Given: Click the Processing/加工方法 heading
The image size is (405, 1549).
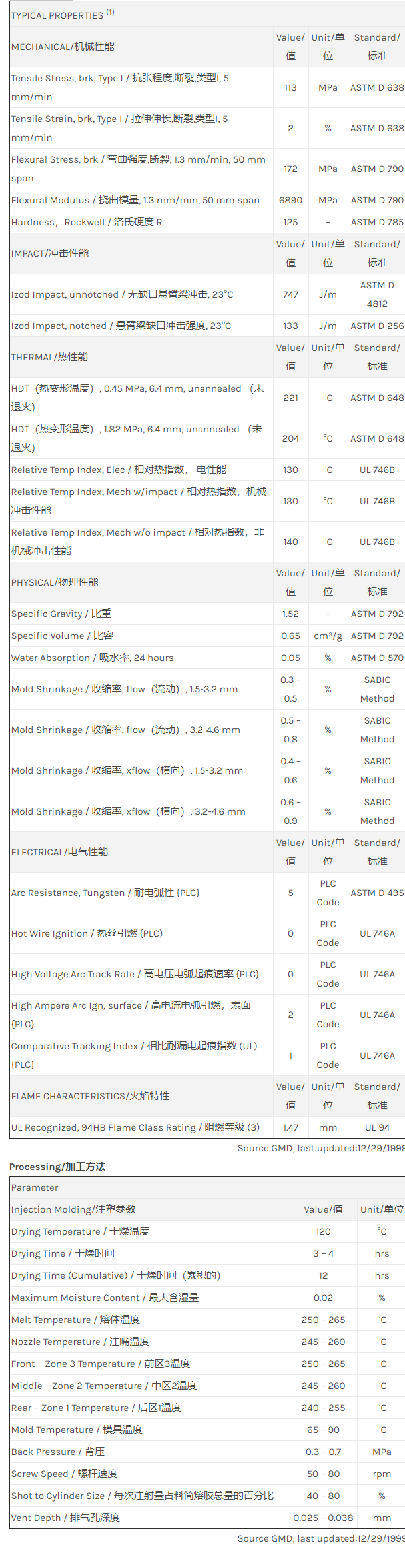Looking at the screenshot, I should point(57,1167).
